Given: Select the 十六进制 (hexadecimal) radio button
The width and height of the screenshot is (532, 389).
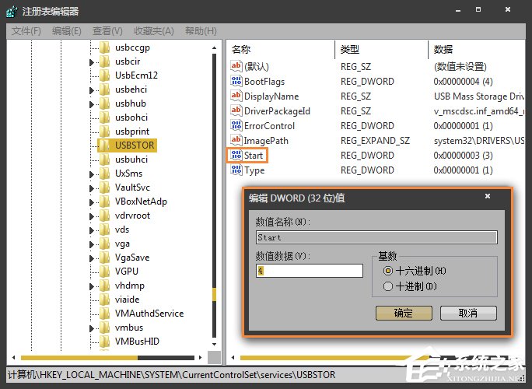Looking at the screenshot, I should [x=388, y=271].
